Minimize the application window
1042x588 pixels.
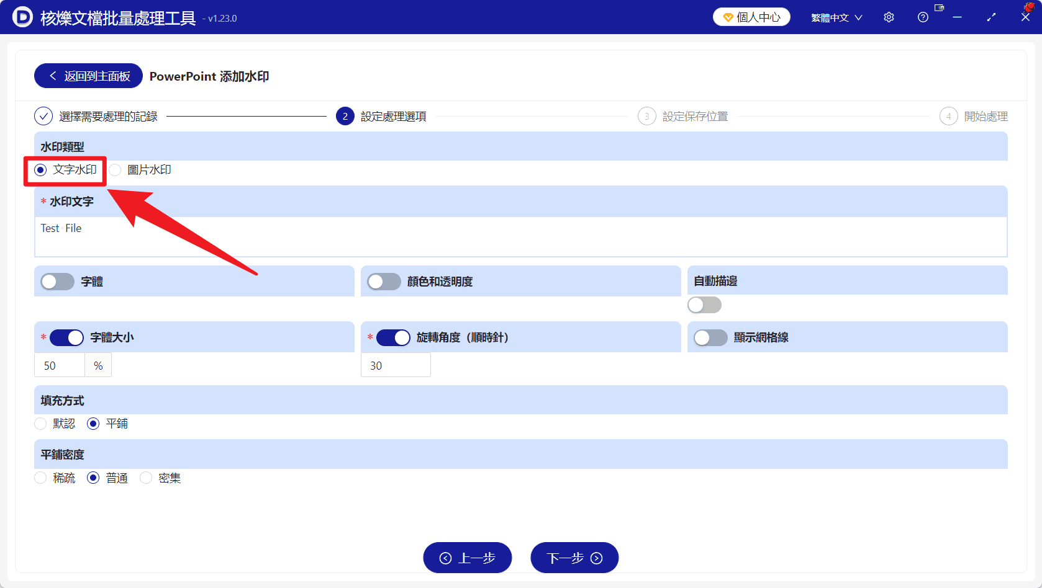click(957, 17)
